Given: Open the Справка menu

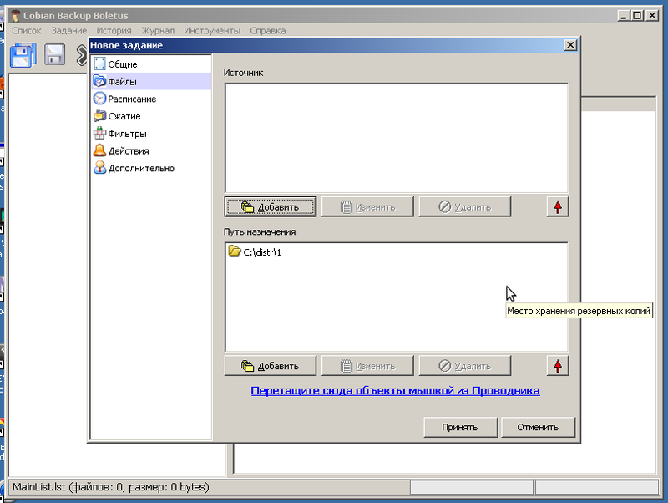Looking at the screenshot, I should (267, 31).
